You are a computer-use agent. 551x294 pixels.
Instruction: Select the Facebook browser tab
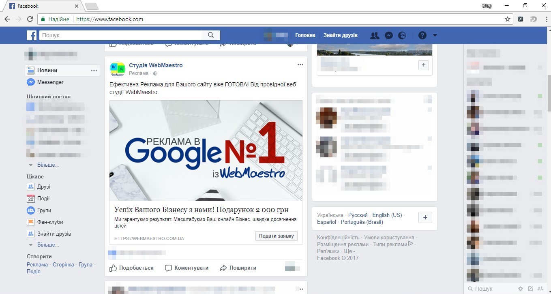[x=43, y=6]
